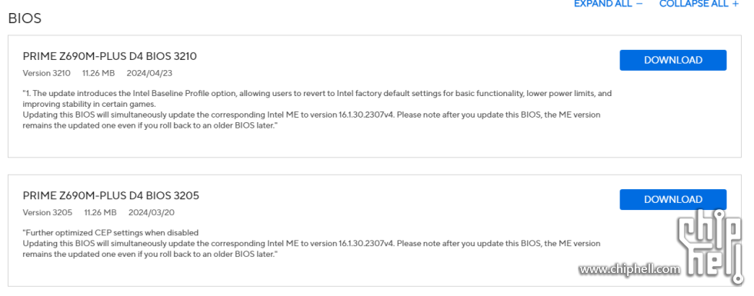The height and width of the screenshot is (296, 754).
Task: Expand all BIOS entries via EXPAND ALL
Action: click(603, 3)
